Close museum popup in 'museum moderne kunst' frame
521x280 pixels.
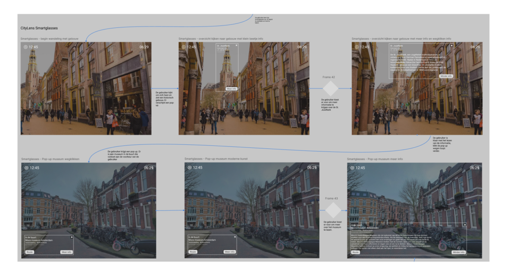[235, 237]
